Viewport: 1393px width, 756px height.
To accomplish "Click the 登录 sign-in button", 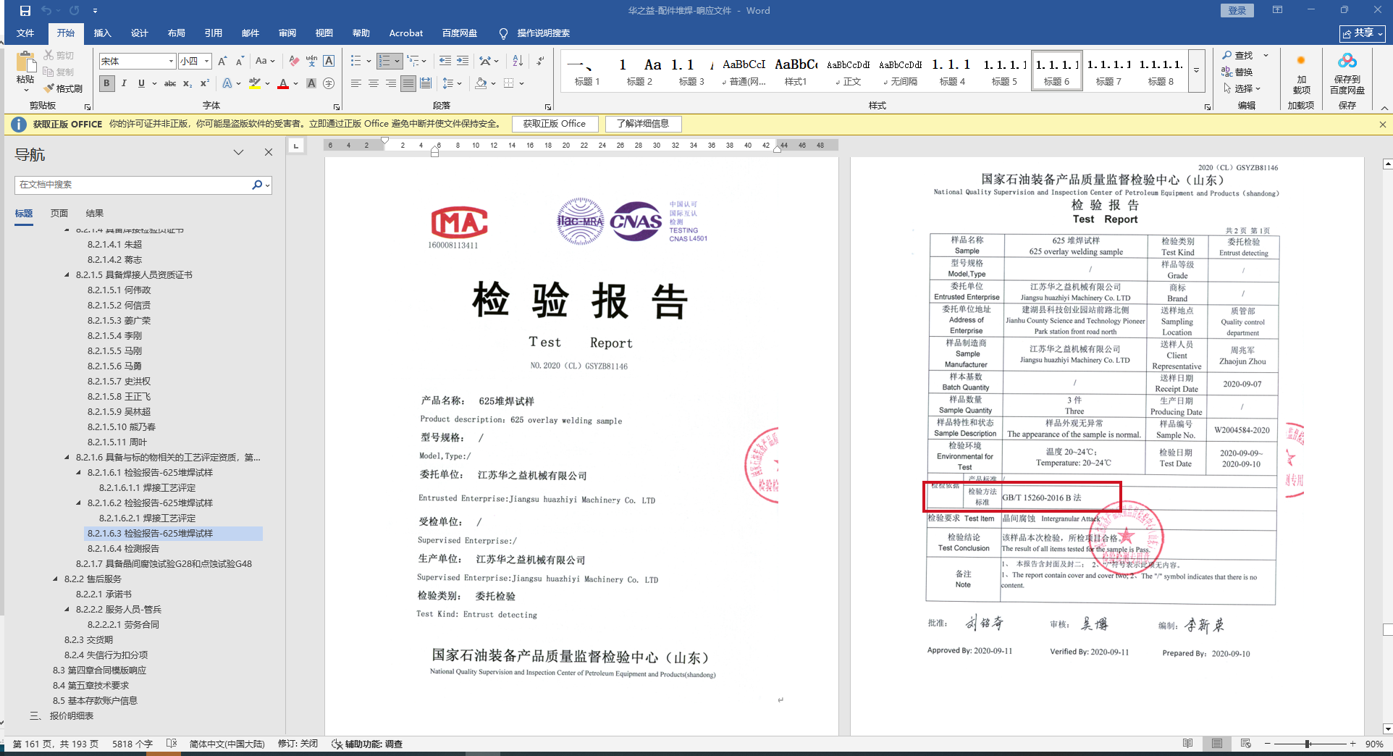I will pos(1237,10).
